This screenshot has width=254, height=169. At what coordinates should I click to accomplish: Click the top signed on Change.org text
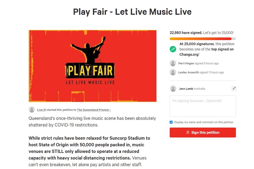[x=207, y=52]
